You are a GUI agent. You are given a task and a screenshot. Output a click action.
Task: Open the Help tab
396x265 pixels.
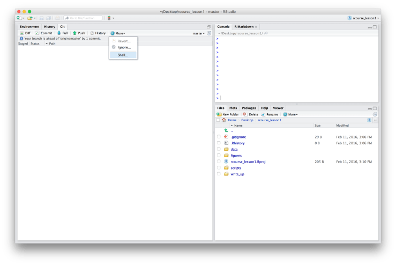[264, 108]
